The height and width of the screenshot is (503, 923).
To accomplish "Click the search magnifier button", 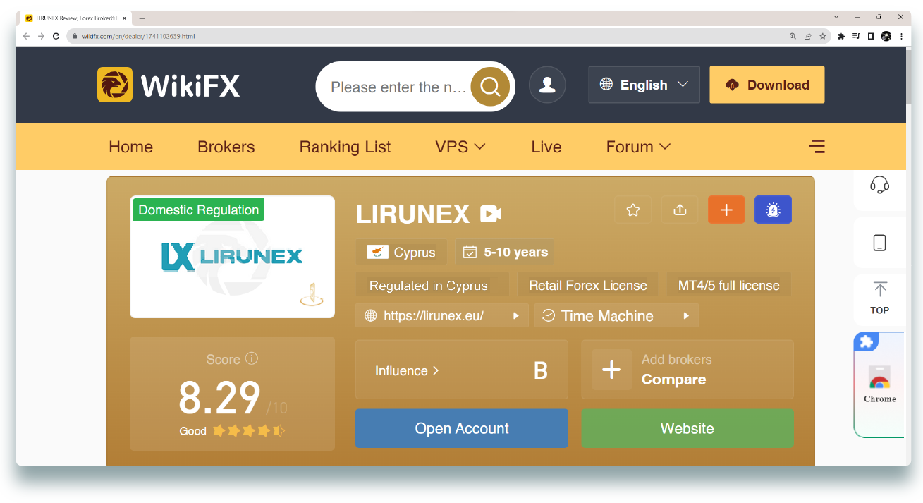I will (x=490, y=87).
